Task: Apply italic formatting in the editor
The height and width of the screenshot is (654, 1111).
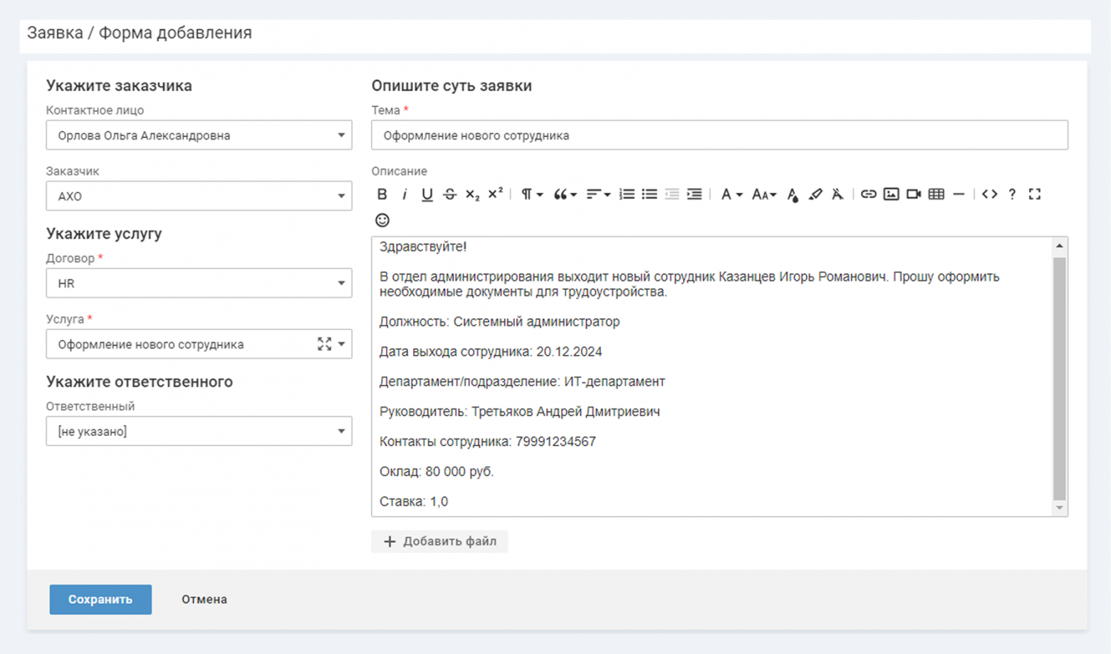Action: click(x=405, y=194)
